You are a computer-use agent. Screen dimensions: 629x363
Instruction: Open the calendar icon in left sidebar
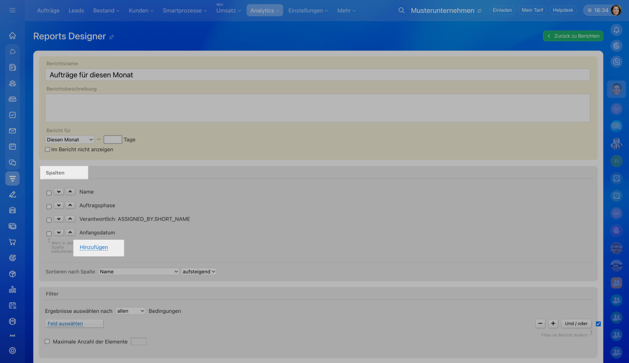[x=12, y=146]
